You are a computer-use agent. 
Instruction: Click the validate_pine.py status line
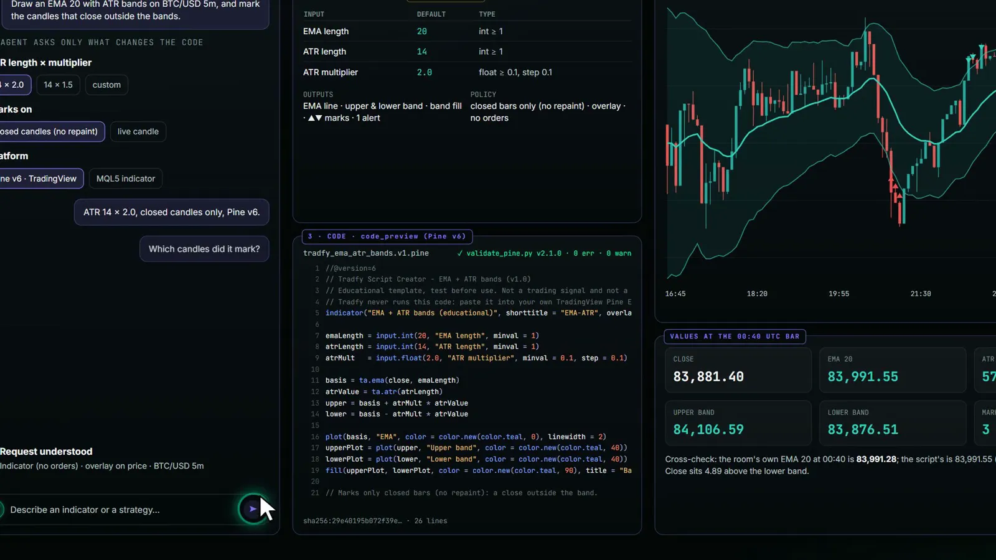(544, 253)
